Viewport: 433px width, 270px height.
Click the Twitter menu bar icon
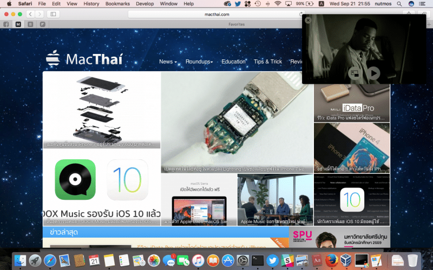238,4
